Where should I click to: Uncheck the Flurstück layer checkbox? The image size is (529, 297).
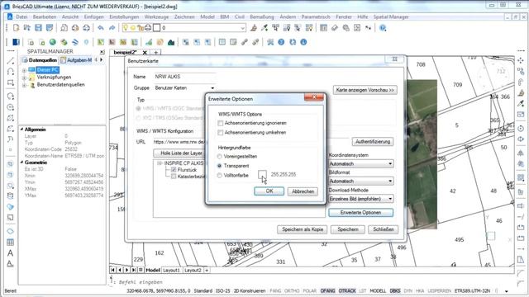[174, 170]
